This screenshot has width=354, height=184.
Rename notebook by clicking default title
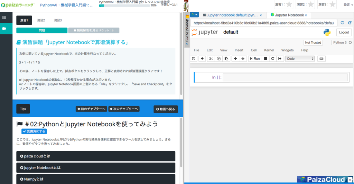[x=231, y=32]
